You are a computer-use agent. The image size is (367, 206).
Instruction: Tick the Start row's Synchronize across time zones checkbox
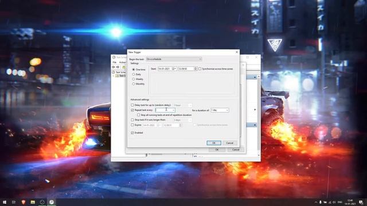200,69
